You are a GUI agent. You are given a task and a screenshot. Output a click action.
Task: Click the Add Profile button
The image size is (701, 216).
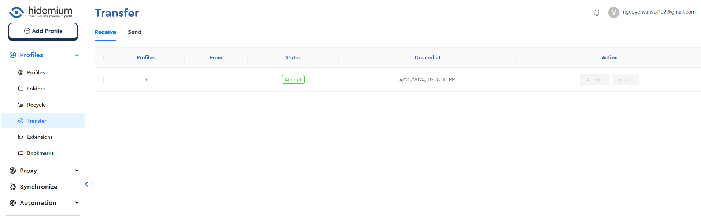[43, 31]
